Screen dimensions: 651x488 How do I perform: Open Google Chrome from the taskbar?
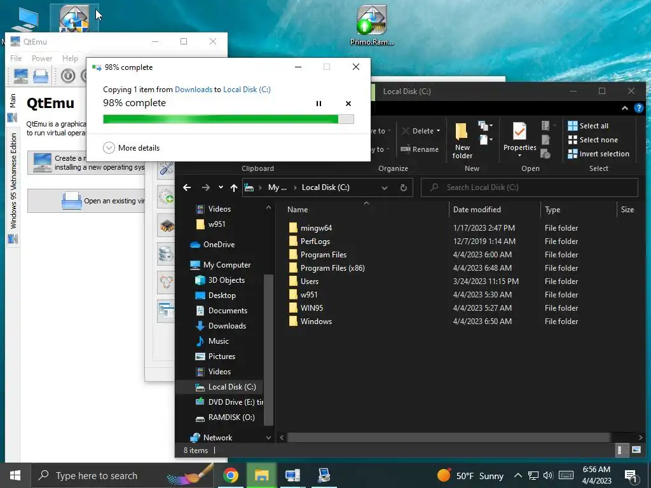pos(230,475)
